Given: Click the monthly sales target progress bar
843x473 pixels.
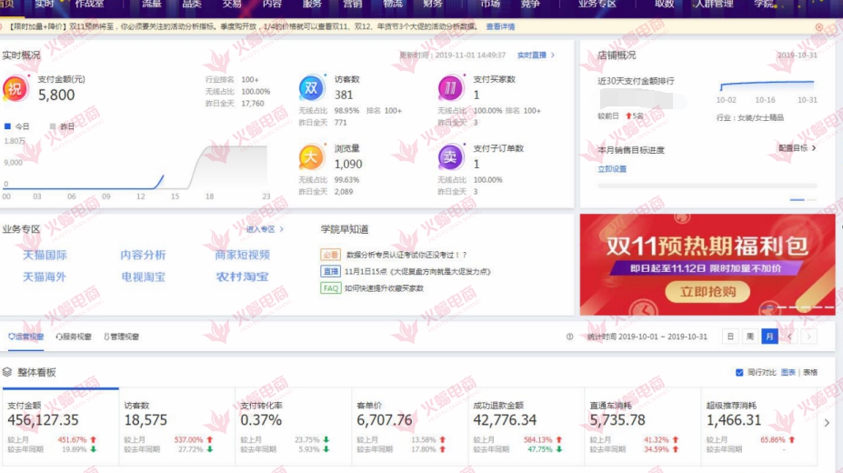Looking at the screenshot, I should coord(708,186).
